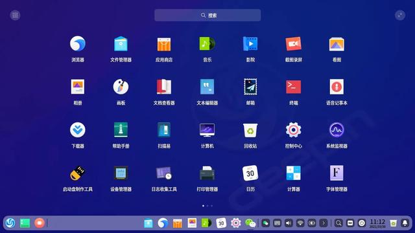415x233 pixels.
Task: Open the 邮箱 mail app
Action: click(x=250, y=87)
